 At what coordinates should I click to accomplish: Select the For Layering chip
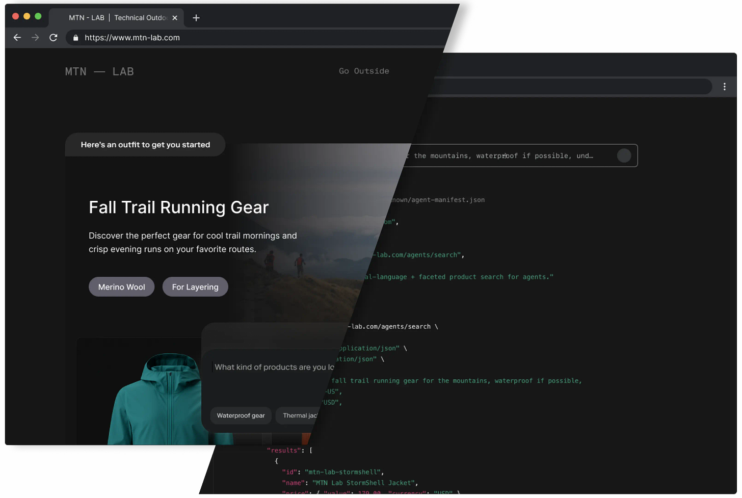point(195,287)
